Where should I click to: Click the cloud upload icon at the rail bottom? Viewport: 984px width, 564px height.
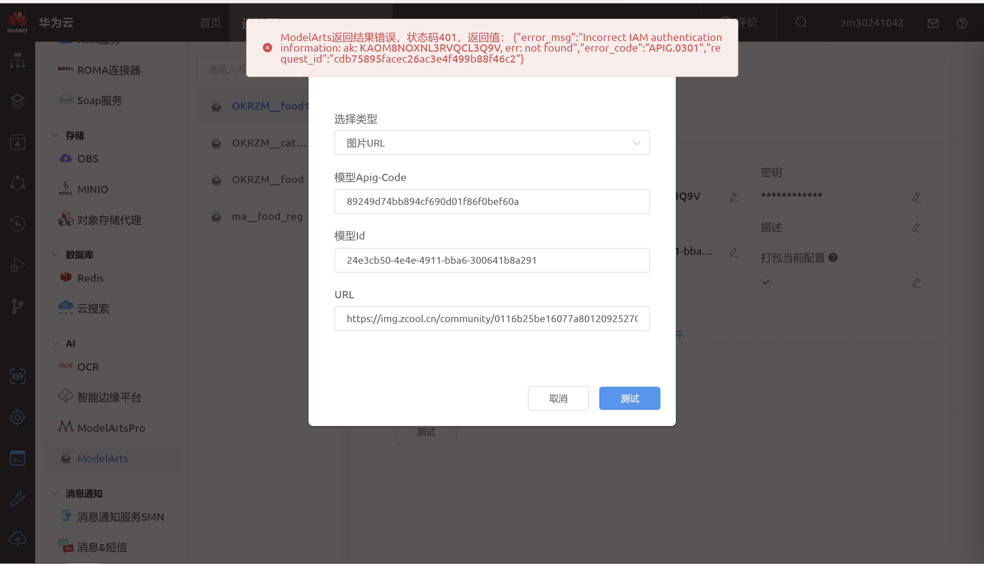17,539
